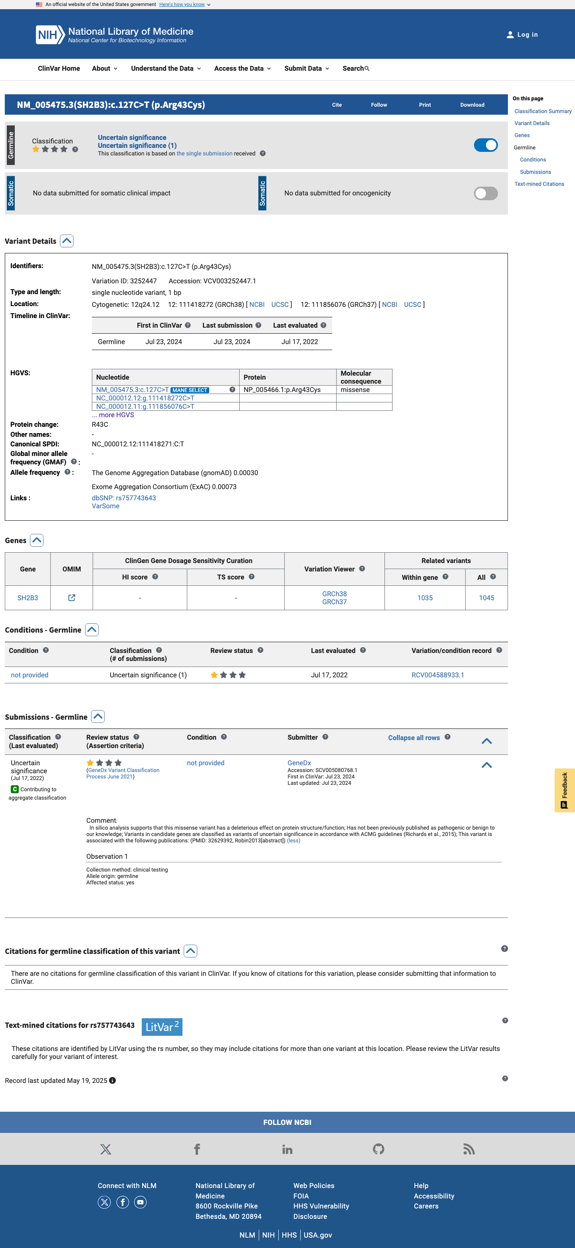Open the LinkedIn icon under Follow NCBI

(x=287, y=1149)
